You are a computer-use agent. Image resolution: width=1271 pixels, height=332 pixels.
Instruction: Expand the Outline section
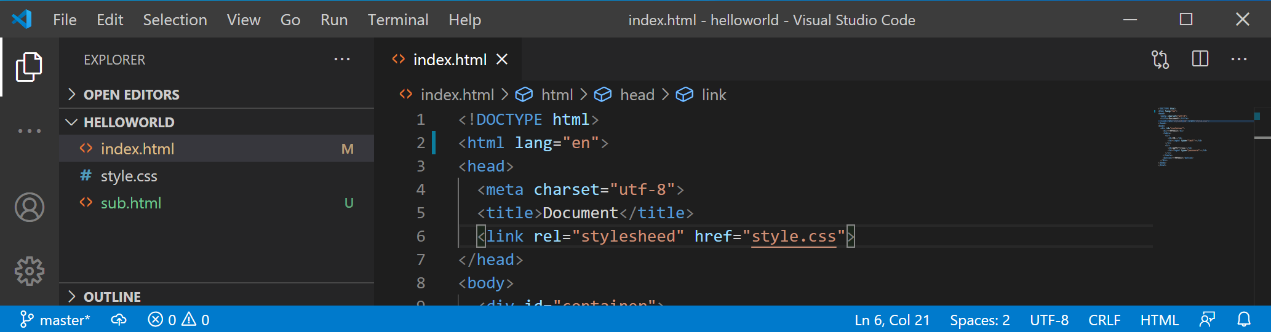click(x=112, y=297)
